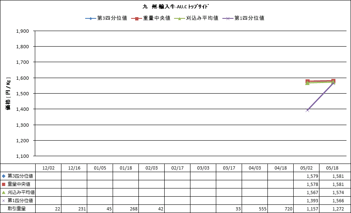Click the 1,600 y-axis label
The height and width of the screenshot is (213, 351).
coord(23,78)
